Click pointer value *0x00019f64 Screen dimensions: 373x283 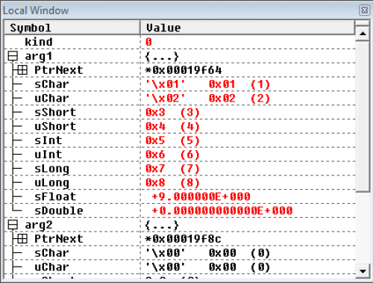click(184, 70)
